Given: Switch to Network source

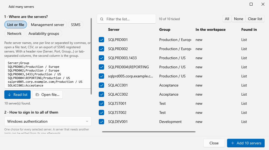Looking at the screenshot, I should tap(15, 33).
